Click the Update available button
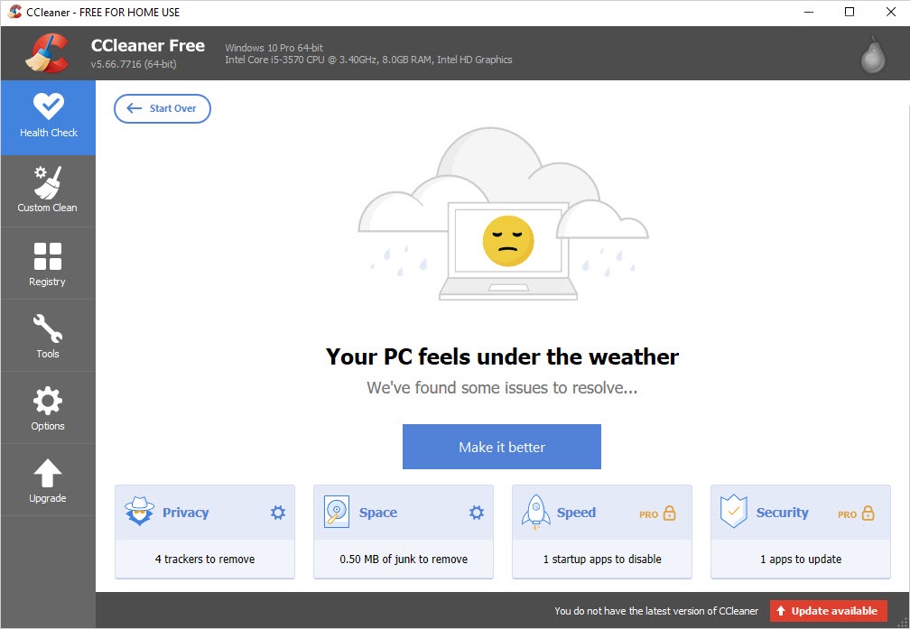Image resolution: width=910 pixels, height=629 pixels. [x=828, y=611]
